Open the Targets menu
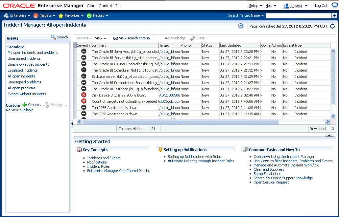Viewport: 339px width, 217px height. click(x=48, y=15)
